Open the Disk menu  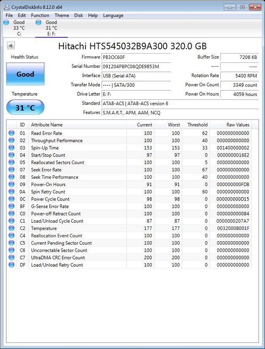[x=78, y=16]
